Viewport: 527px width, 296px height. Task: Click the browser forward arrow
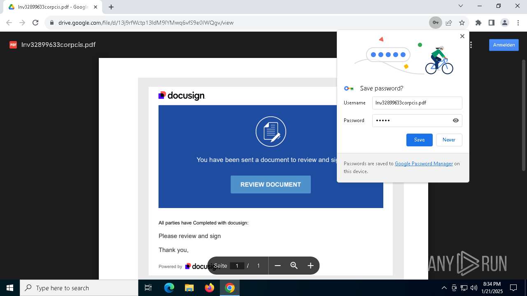pyautogui.click(x=22, y=23)
